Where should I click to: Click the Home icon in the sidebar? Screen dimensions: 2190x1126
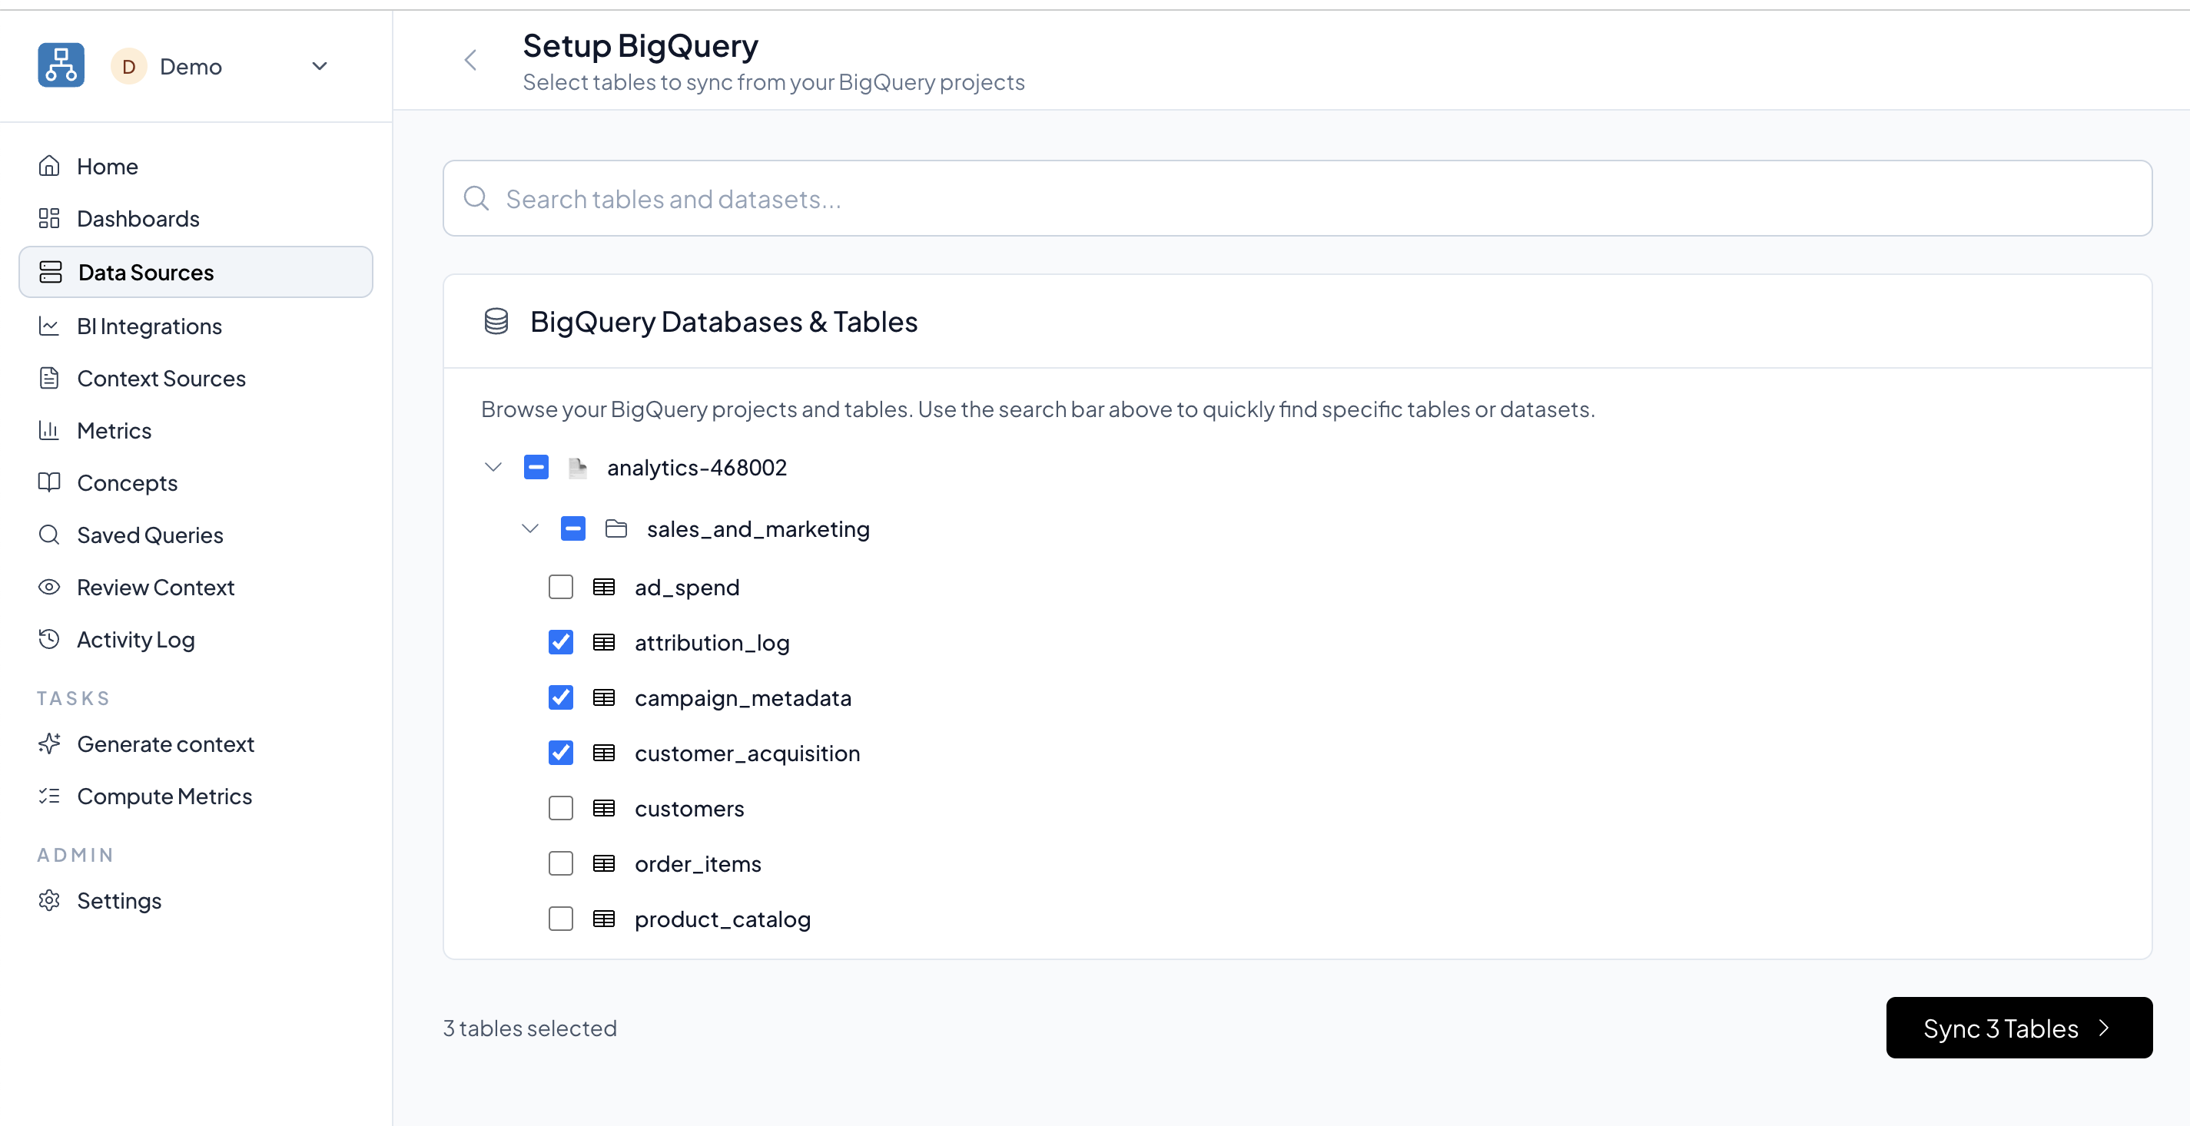pyautogui.click(x=49, y=166)
